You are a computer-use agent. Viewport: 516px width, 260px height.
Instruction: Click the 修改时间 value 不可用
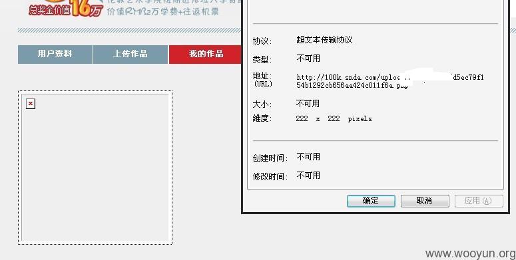pyautogui.click(x=308, y=176)
